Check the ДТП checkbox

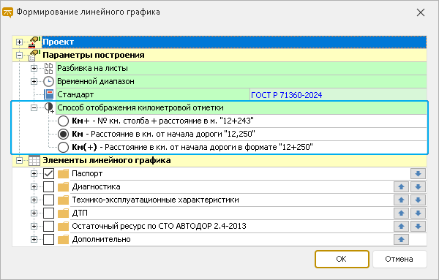(x=49, y=213)
